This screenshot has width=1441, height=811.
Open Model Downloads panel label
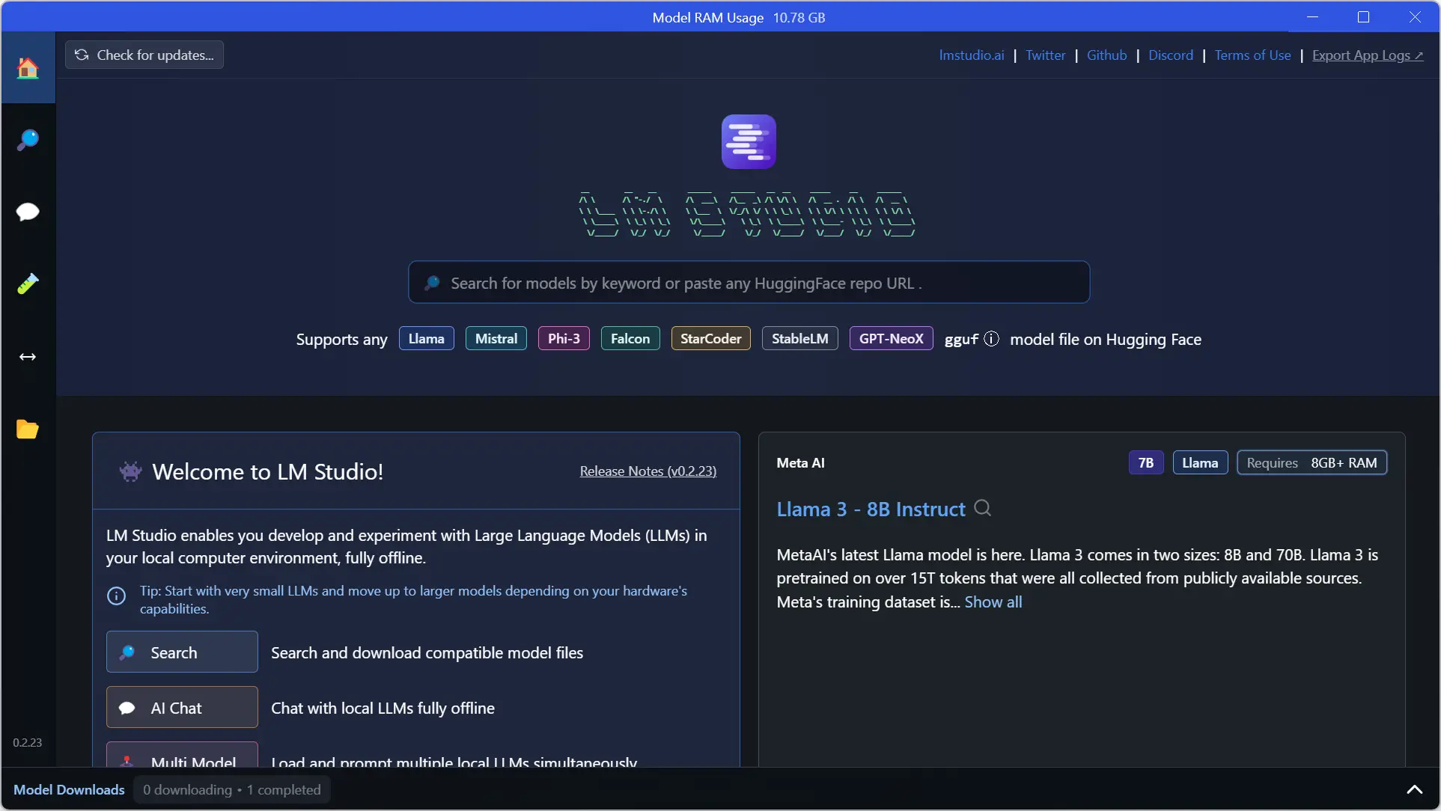[69, 789]
